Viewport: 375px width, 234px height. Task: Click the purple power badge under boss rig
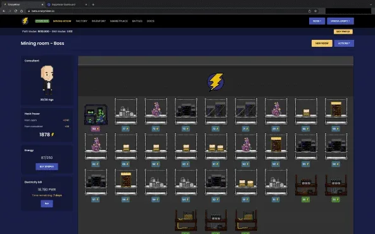[96, 129]
